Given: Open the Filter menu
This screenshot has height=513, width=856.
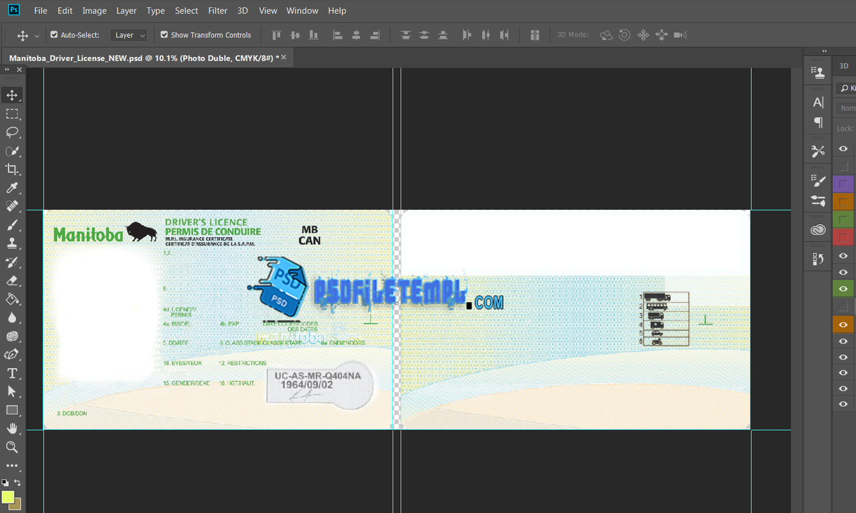Looking at the screenshot, I should point(218,11).
